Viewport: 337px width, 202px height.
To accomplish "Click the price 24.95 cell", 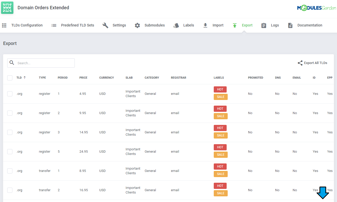I will coord(84,152).
